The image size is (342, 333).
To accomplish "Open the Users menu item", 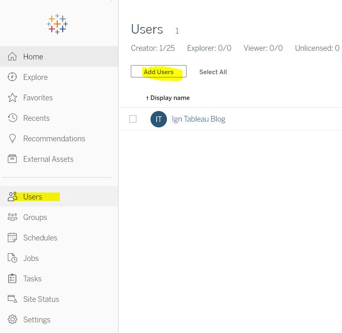I will coord(33,197).
